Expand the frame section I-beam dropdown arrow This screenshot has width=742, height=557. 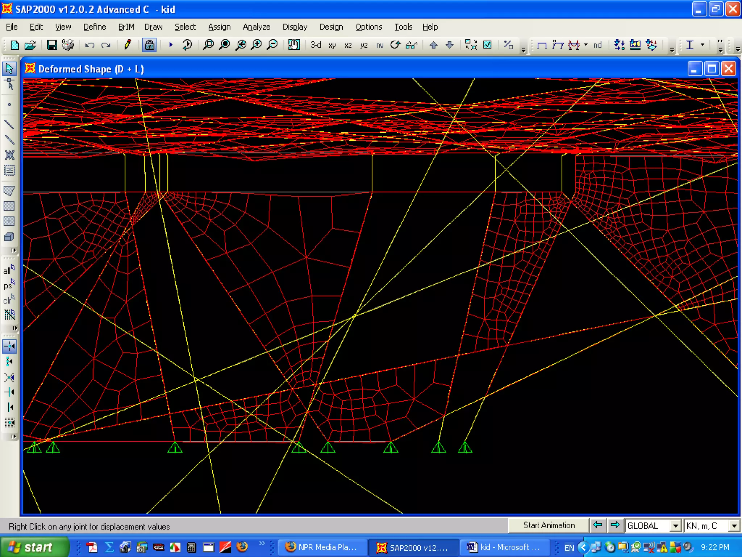(703, 45)
